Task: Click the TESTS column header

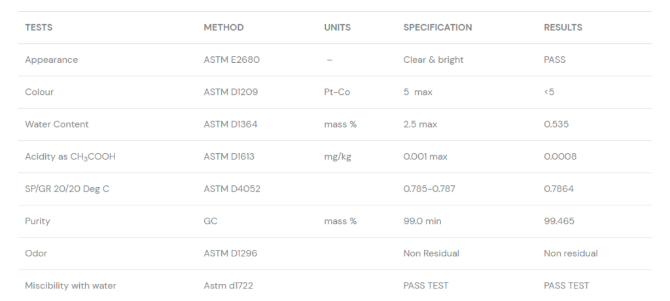Action: [x=39, y=27]
